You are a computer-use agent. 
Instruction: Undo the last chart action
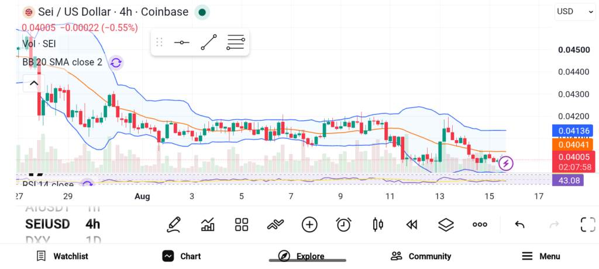tap(519, 225)
